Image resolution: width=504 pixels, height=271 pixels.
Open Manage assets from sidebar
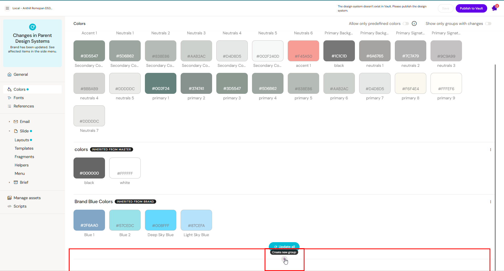27,198
